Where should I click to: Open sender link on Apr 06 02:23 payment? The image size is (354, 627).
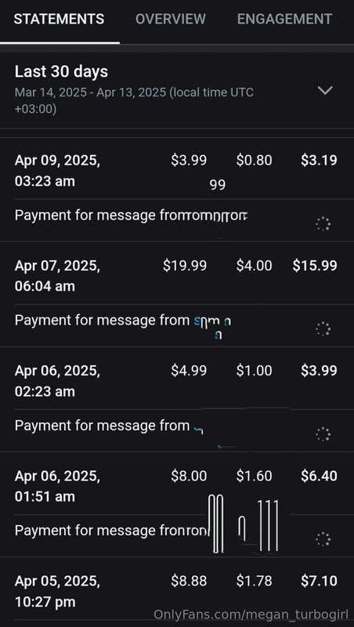tap(199, 429)
